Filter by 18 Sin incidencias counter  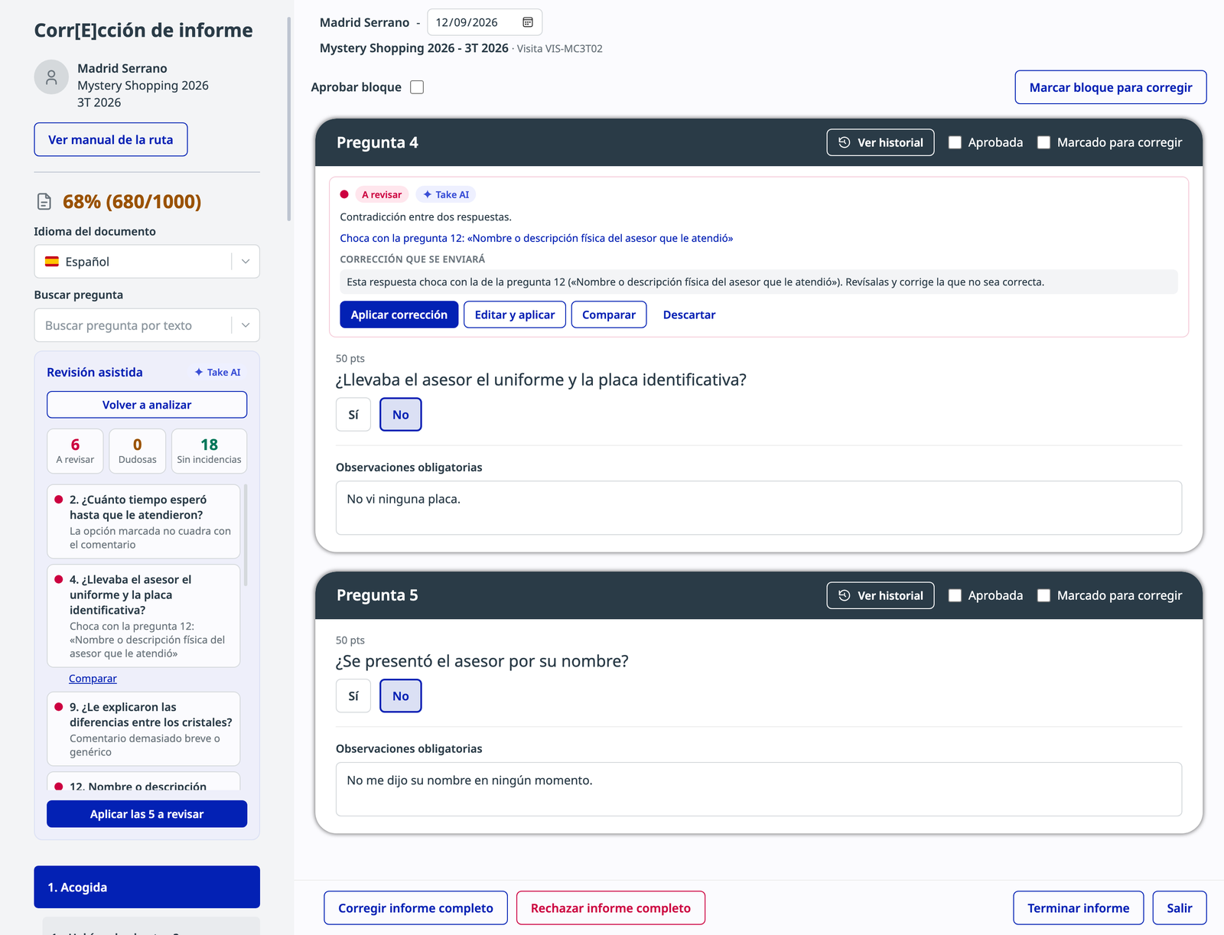click(209, 451)
